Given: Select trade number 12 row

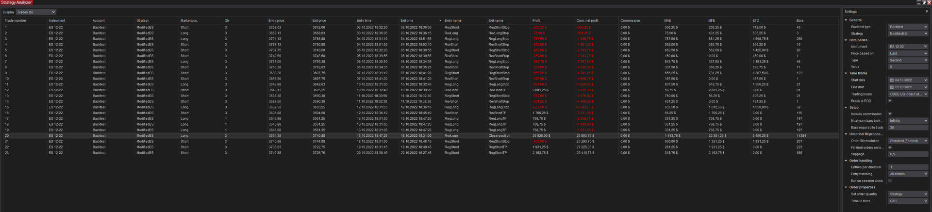Looking at the screenshot, I should tap(421, 90).
